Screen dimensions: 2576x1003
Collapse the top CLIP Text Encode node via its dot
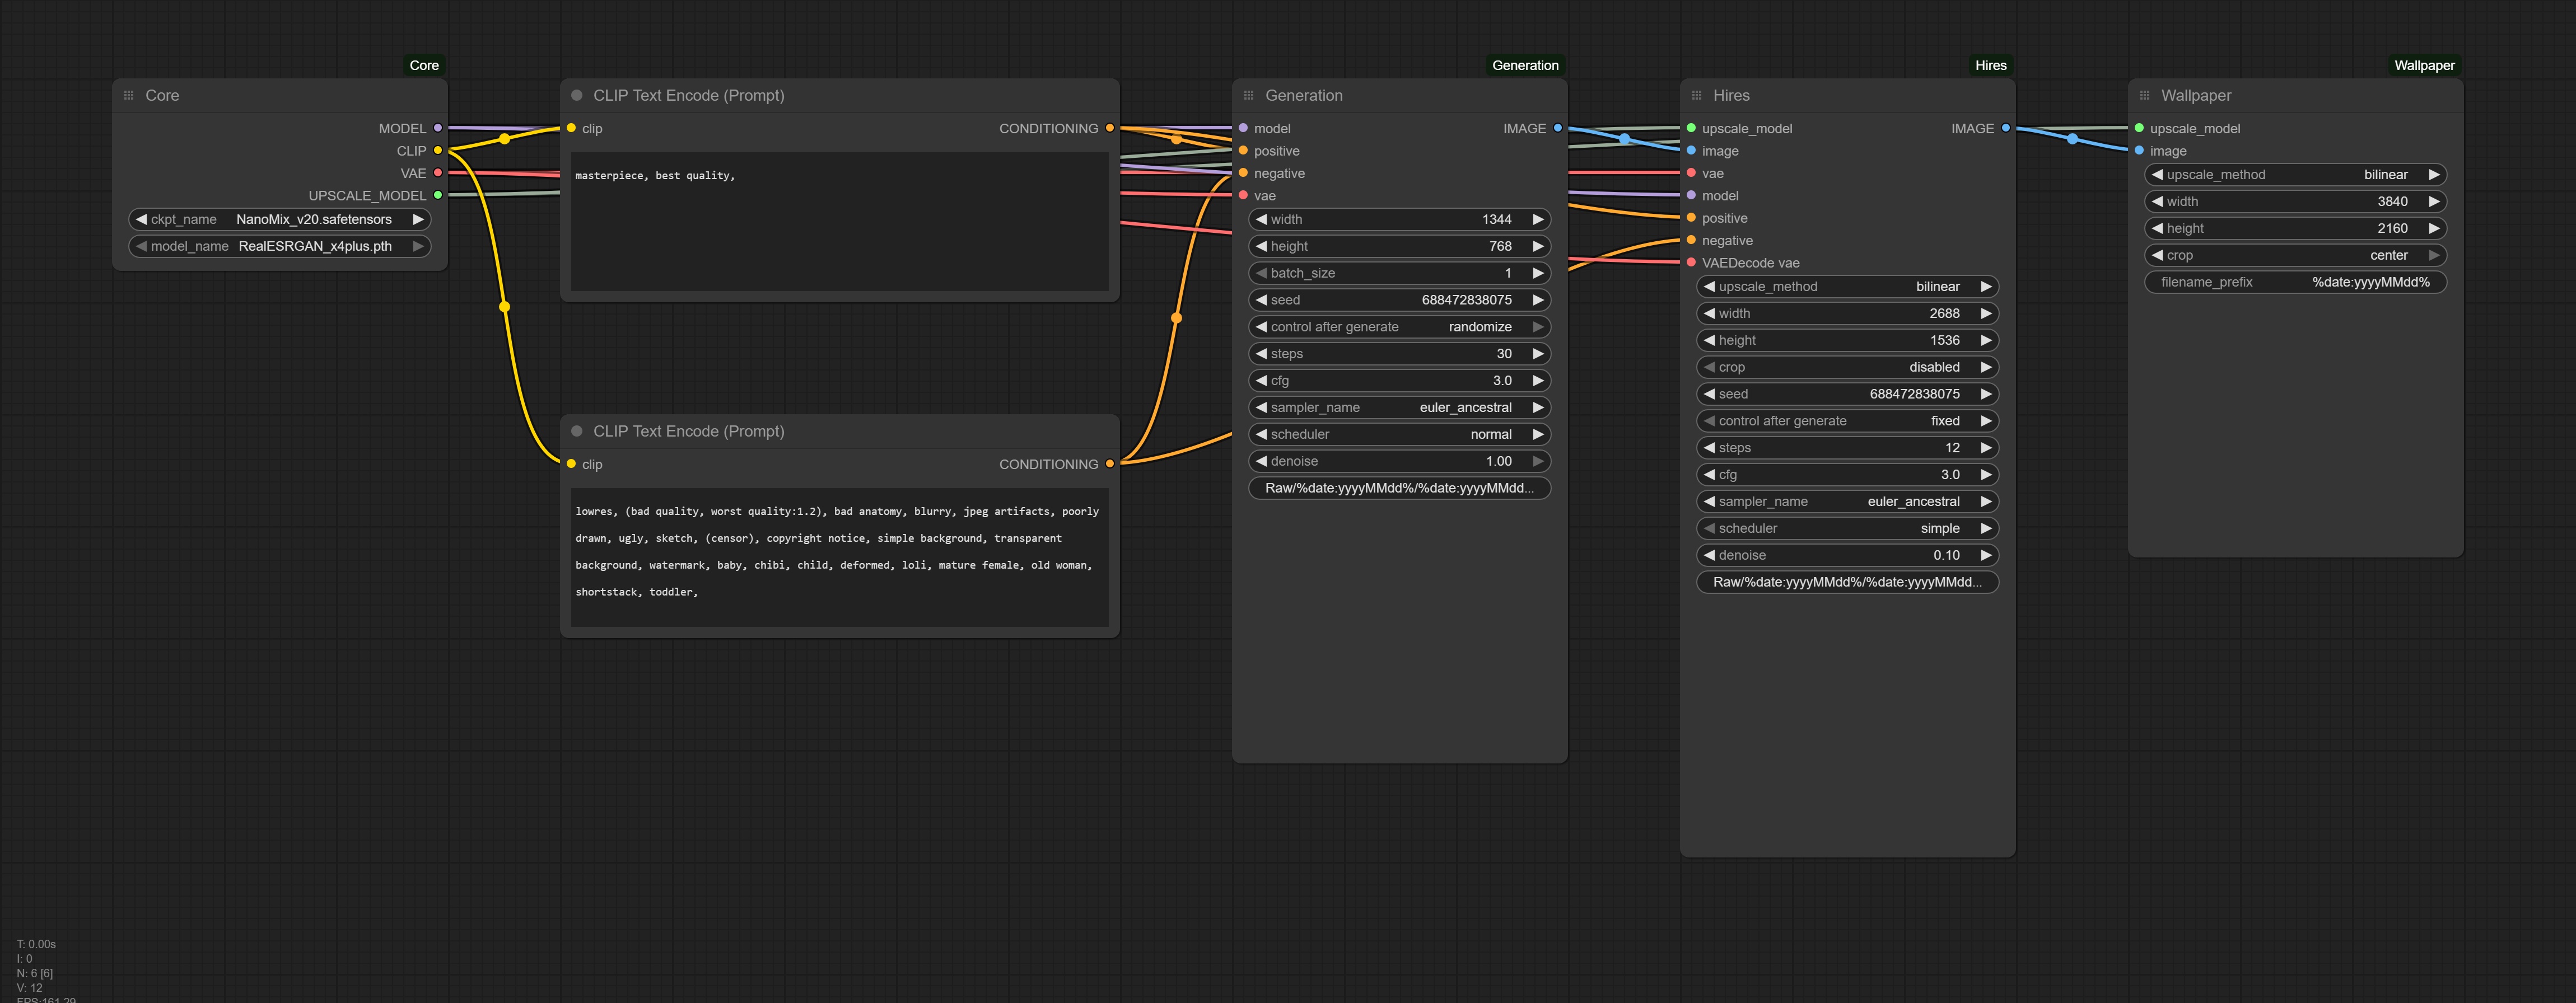tap(576, 95)
